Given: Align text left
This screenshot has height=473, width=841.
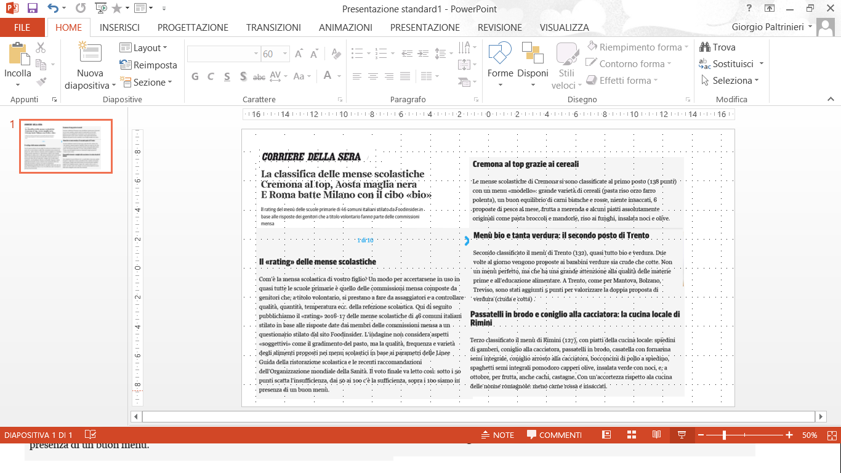Looking at the screenshot, I should pyautogui.click(x=357, y=76).
